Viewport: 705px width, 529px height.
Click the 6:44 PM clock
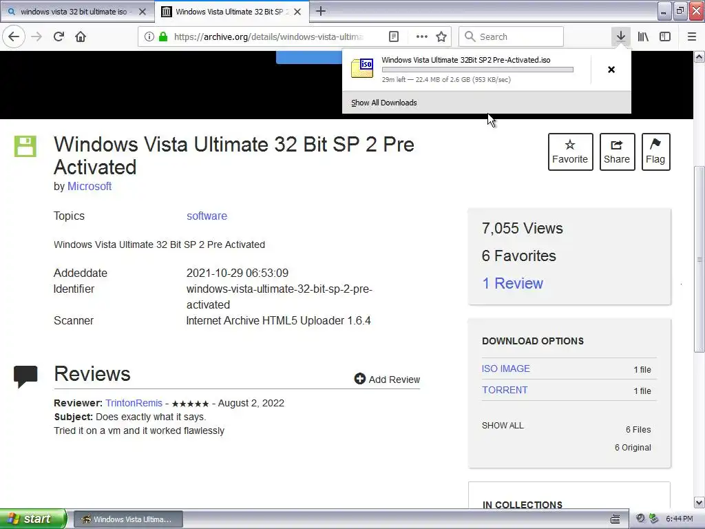click(x=680, y=519)
